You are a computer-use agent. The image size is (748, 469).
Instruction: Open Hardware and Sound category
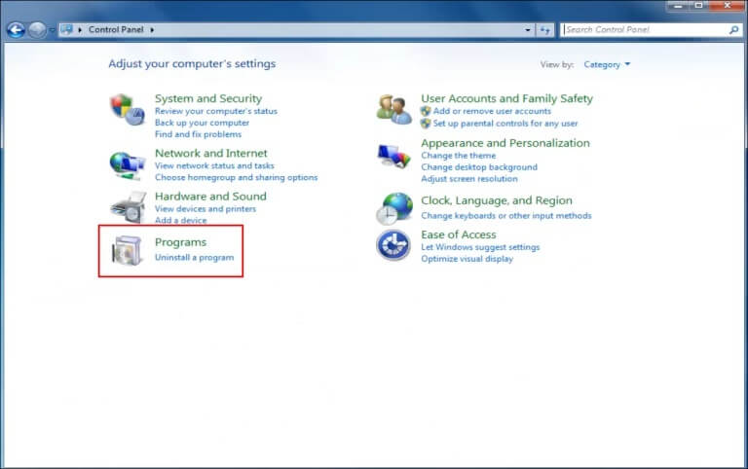coord(210,197)
